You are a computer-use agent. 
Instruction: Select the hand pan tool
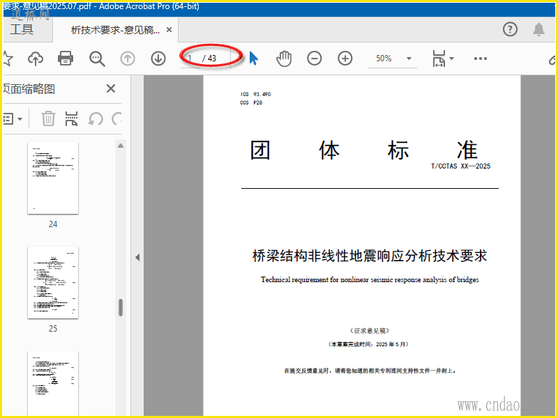point(284,59)
